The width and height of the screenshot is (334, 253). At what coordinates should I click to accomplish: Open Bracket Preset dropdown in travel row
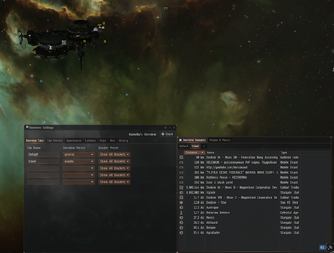coord(114,161)
